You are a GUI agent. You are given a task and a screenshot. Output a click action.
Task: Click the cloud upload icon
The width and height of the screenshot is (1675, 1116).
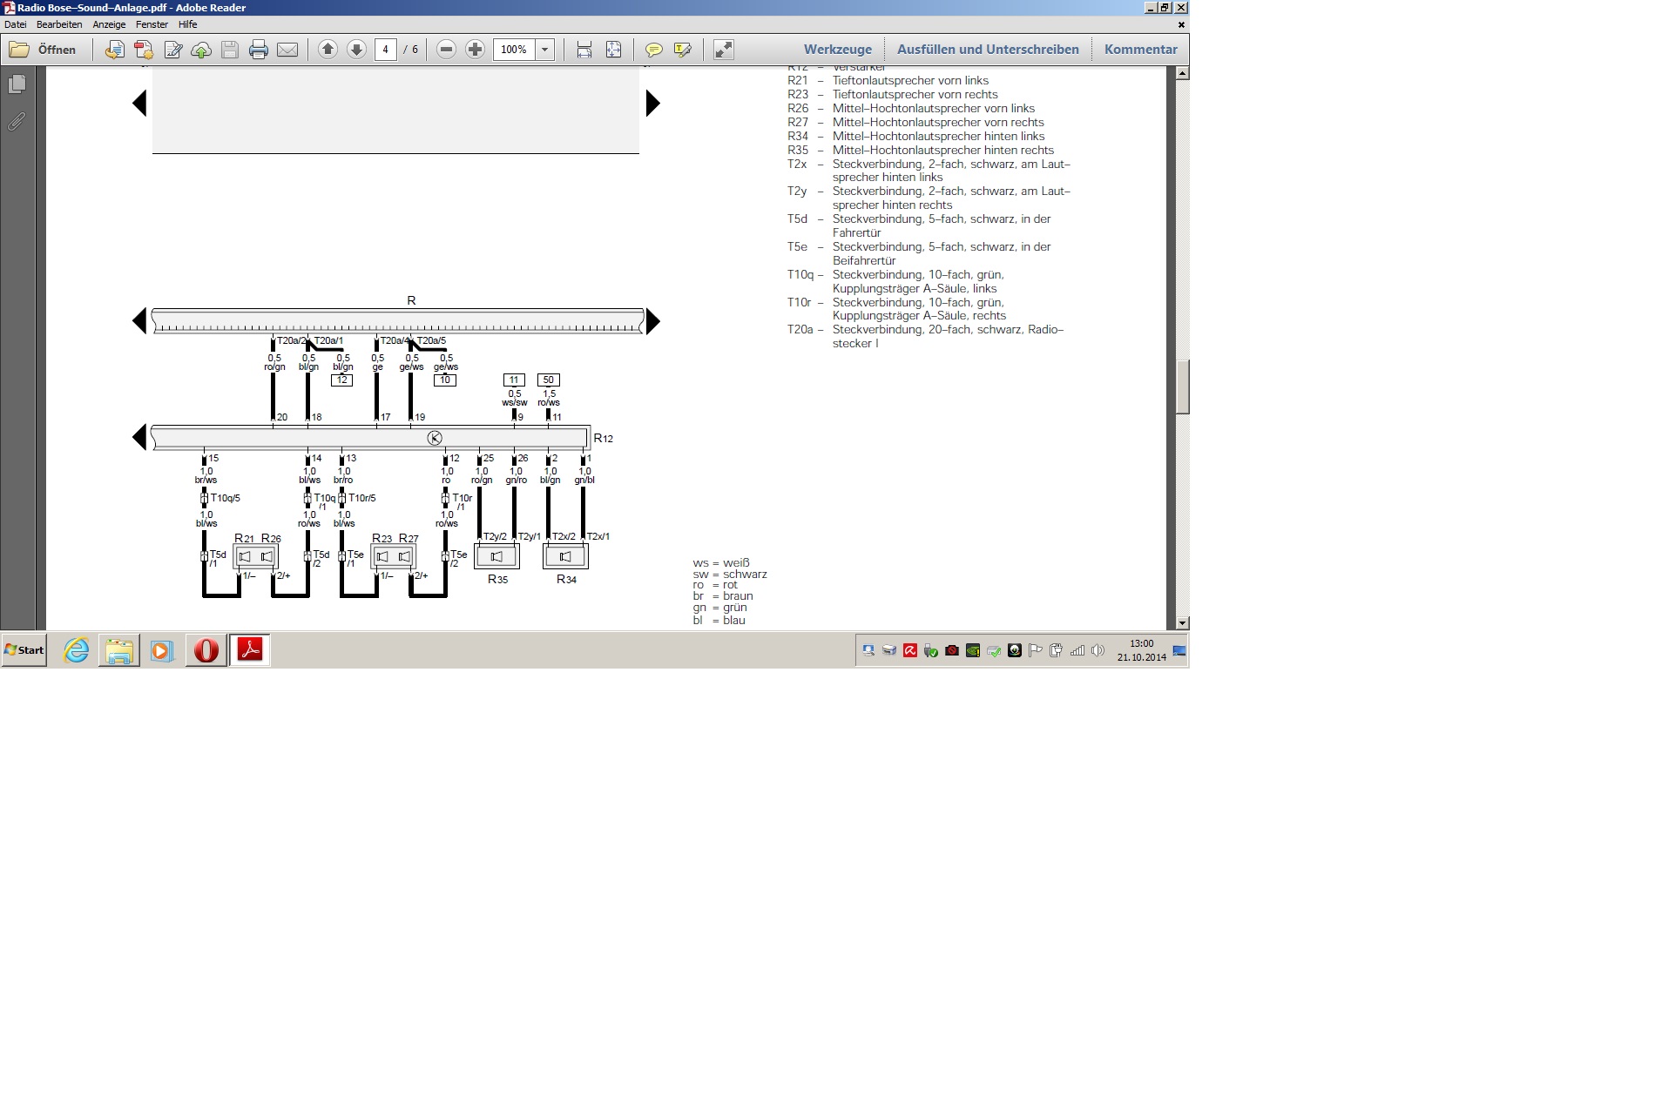tap(201, 50)
